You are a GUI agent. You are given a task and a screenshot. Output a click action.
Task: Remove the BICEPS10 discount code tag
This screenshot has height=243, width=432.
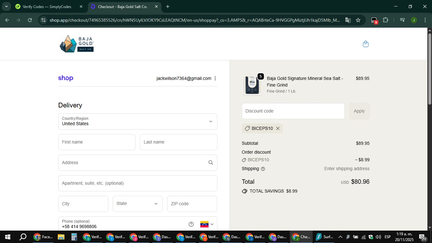tap(278, 129)
